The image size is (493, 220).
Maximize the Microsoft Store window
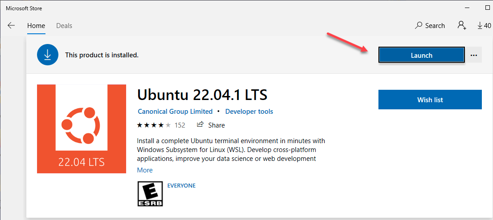point(488,8)
